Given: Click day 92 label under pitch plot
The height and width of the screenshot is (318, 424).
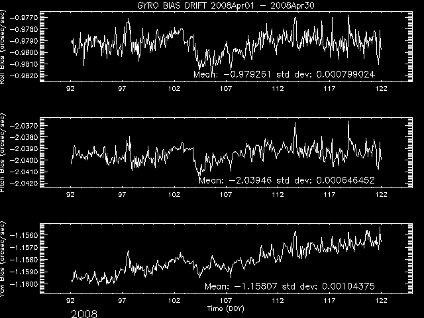Looking at the screenshot, I should pos(71,195).
